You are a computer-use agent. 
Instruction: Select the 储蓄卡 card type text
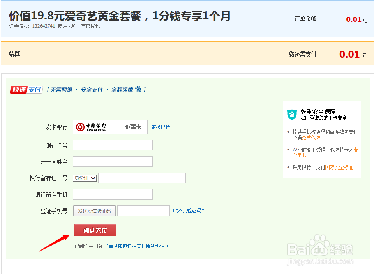click(133, 127)
